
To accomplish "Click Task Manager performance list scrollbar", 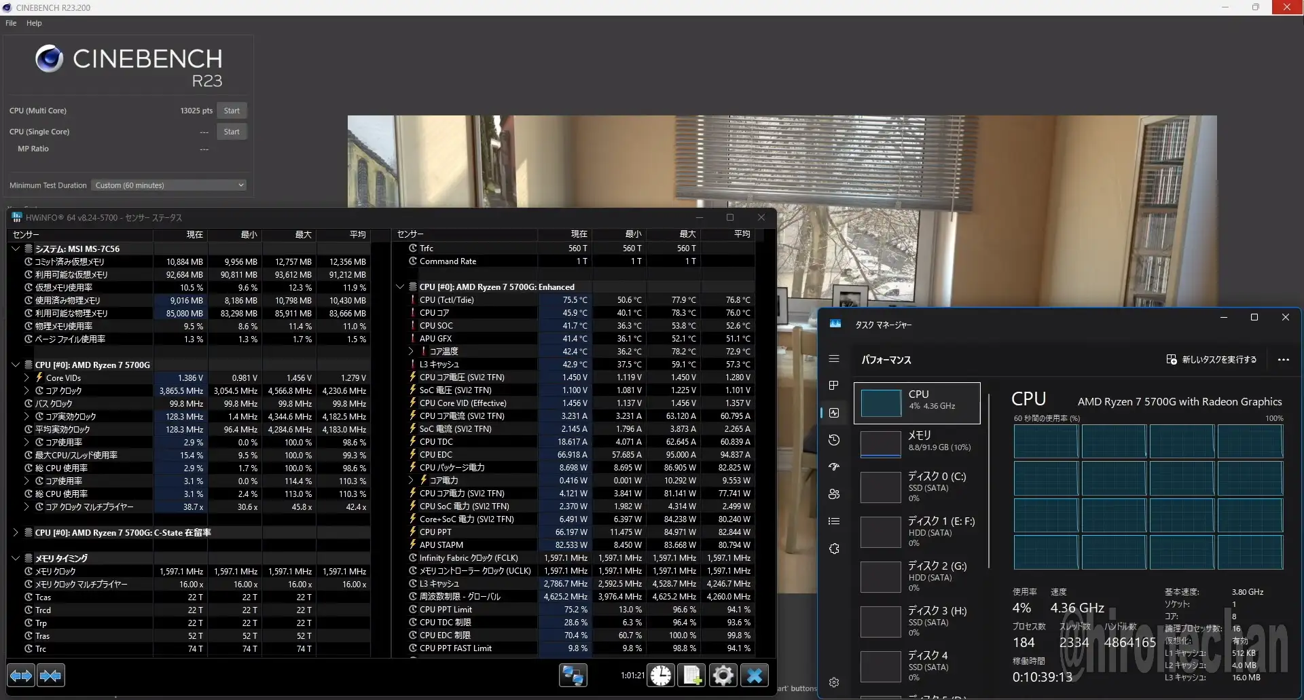I will (x=989, y=481).
